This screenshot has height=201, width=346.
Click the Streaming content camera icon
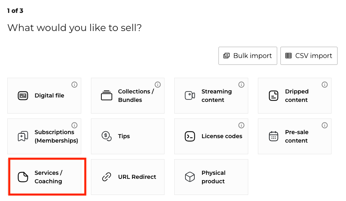pos(189,96)
